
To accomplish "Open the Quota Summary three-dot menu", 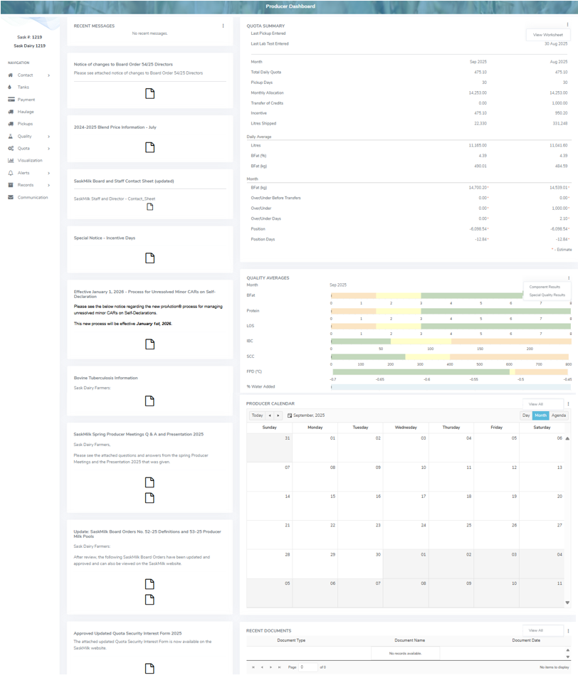I will click(x=567, y=23).
